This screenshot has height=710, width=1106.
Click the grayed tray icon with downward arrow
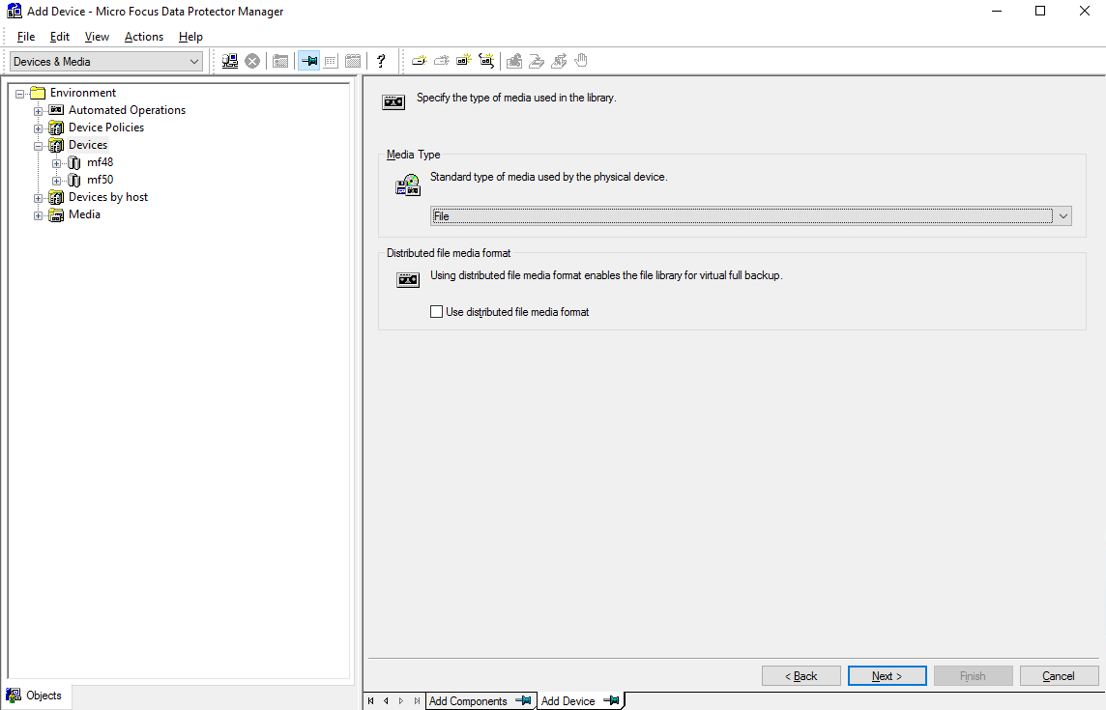pyautogui.click(x=537, y=61)
